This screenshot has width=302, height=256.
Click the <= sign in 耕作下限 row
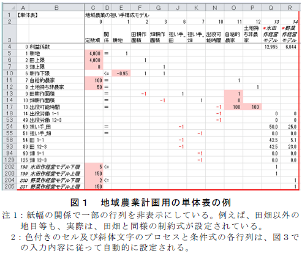click(x=107, y=73)
